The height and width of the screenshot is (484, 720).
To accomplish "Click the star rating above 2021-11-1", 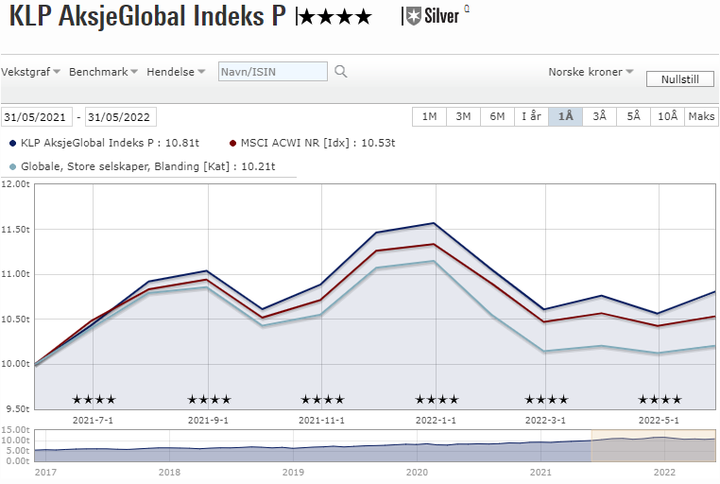I will pos(322,400).
